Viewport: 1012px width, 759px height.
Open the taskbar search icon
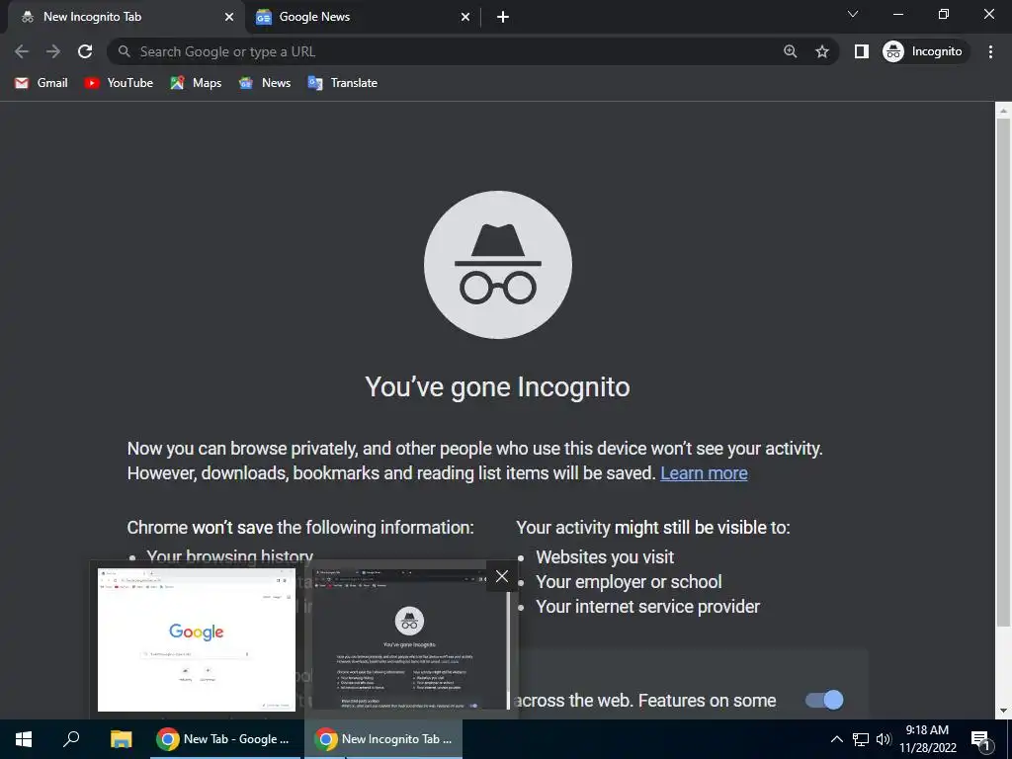(x=71, y=739)
